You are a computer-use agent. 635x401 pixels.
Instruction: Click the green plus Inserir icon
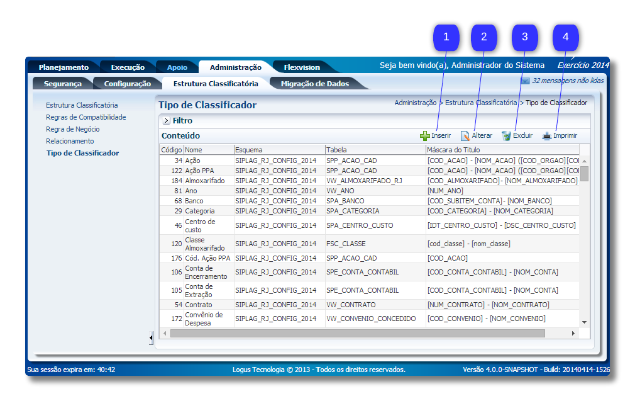(x=425, y=135)
